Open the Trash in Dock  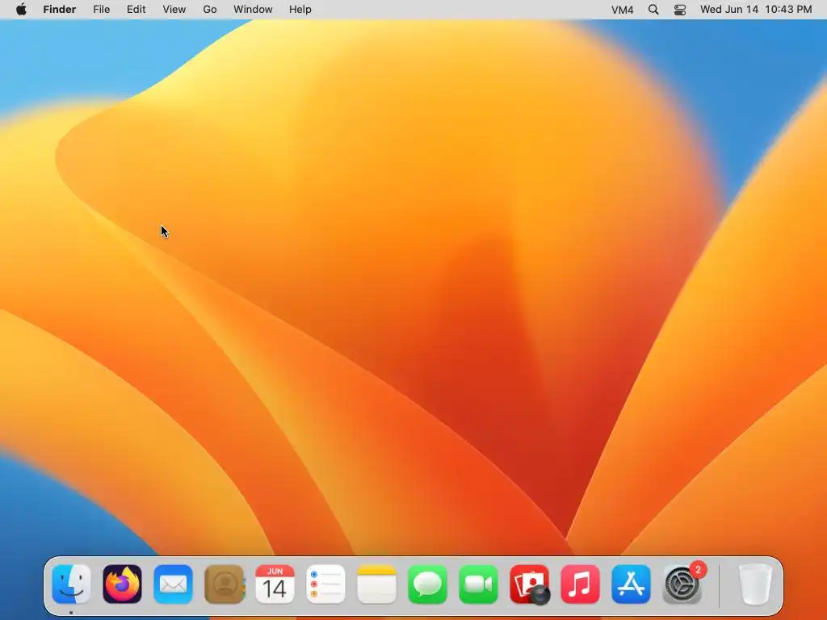755,584
